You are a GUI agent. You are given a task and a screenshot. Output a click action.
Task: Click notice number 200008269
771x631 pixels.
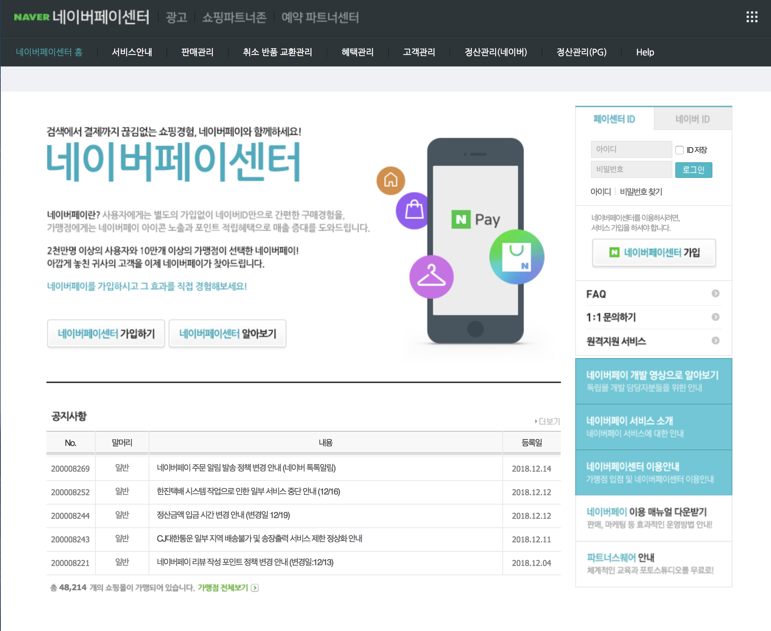point(70,468)
